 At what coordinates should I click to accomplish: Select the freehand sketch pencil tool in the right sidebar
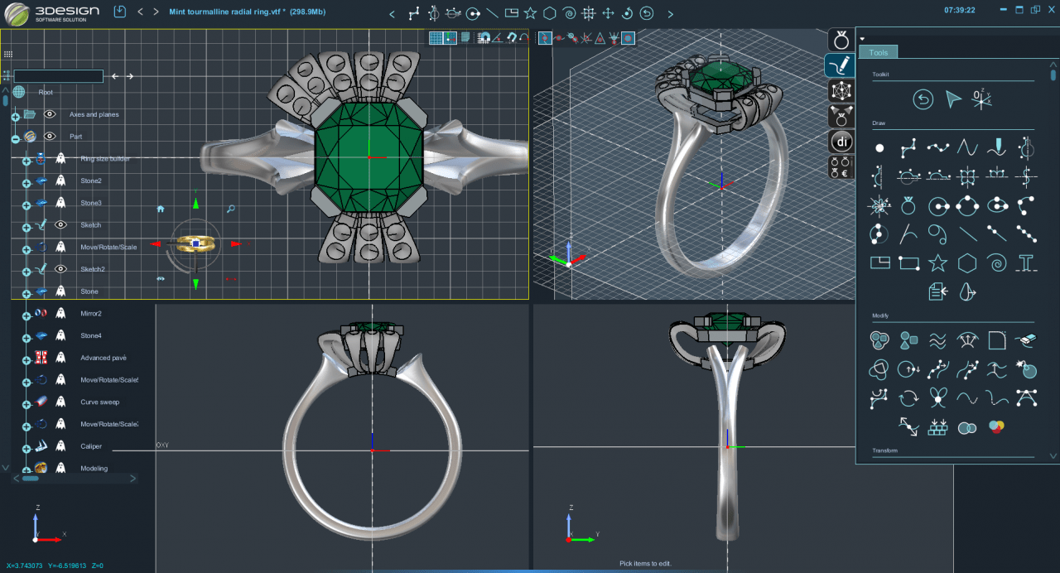839,65
